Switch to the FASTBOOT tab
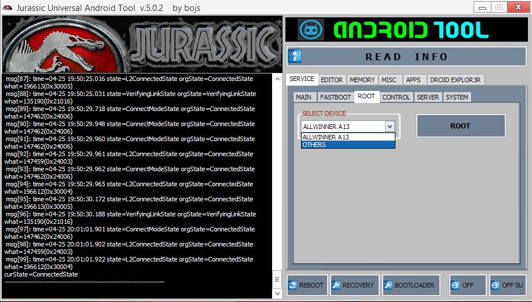The height and width of the screenshot is (302, 532). pyautogui.click(x=335, y=97)
